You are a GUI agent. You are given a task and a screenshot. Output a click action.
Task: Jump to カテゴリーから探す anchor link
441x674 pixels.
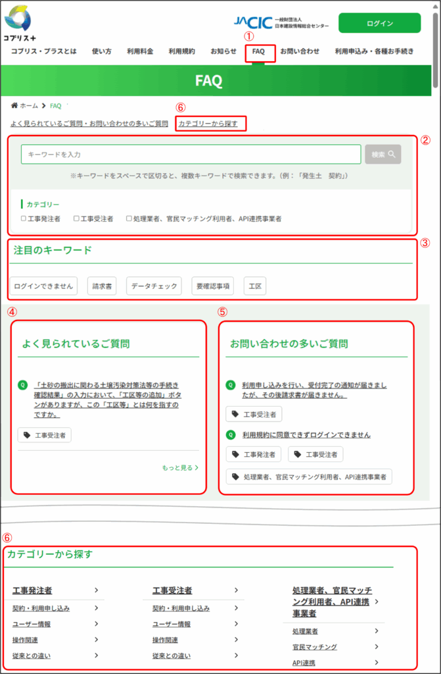pos(208,123)
